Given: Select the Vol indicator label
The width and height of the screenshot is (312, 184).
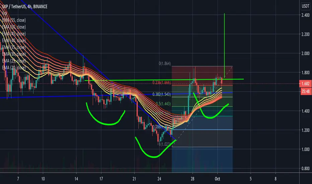Looking at the screenshot, I should (x=5, y=13).
